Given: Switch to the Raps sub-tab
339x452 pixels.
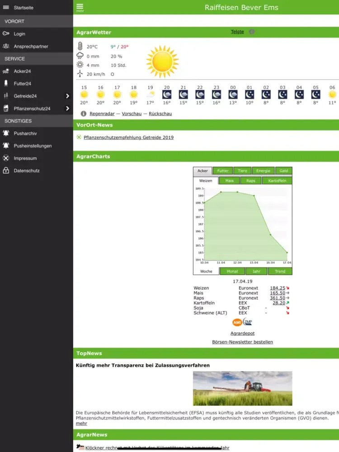Looking at the screenshot, I should click(251, 181).
